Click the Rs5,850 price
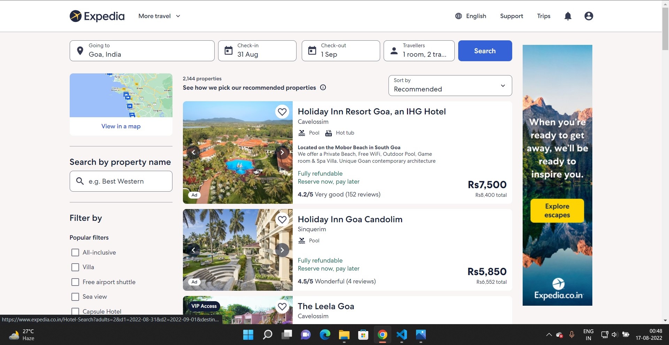 pyautogui.click(x=487, y=272)
